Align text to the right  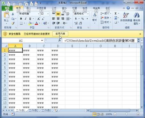63,19
